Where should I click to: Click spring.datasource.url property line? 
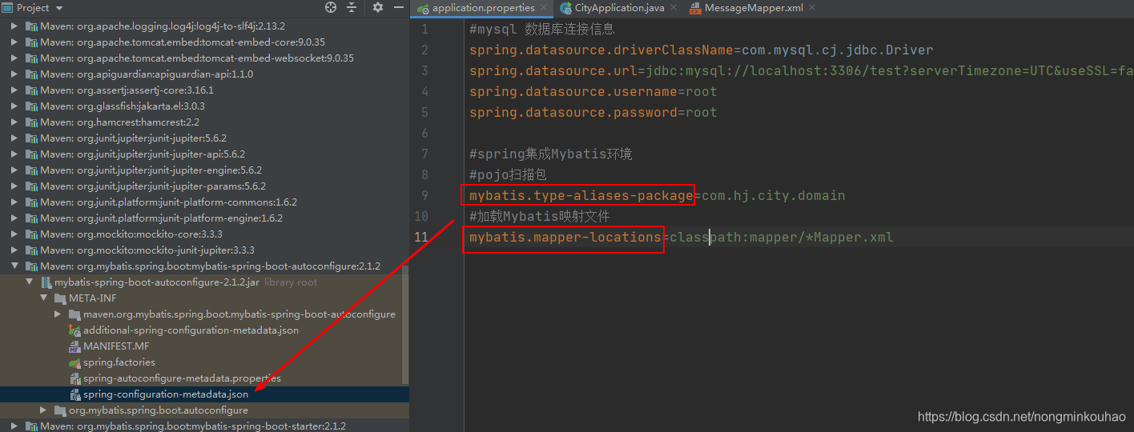(x=801, y=70)
